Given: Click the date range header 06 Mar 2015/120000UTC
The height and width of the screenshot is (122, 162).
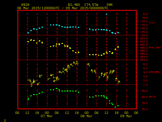Looking at the screenshot, I should click(x=38, y=8).
